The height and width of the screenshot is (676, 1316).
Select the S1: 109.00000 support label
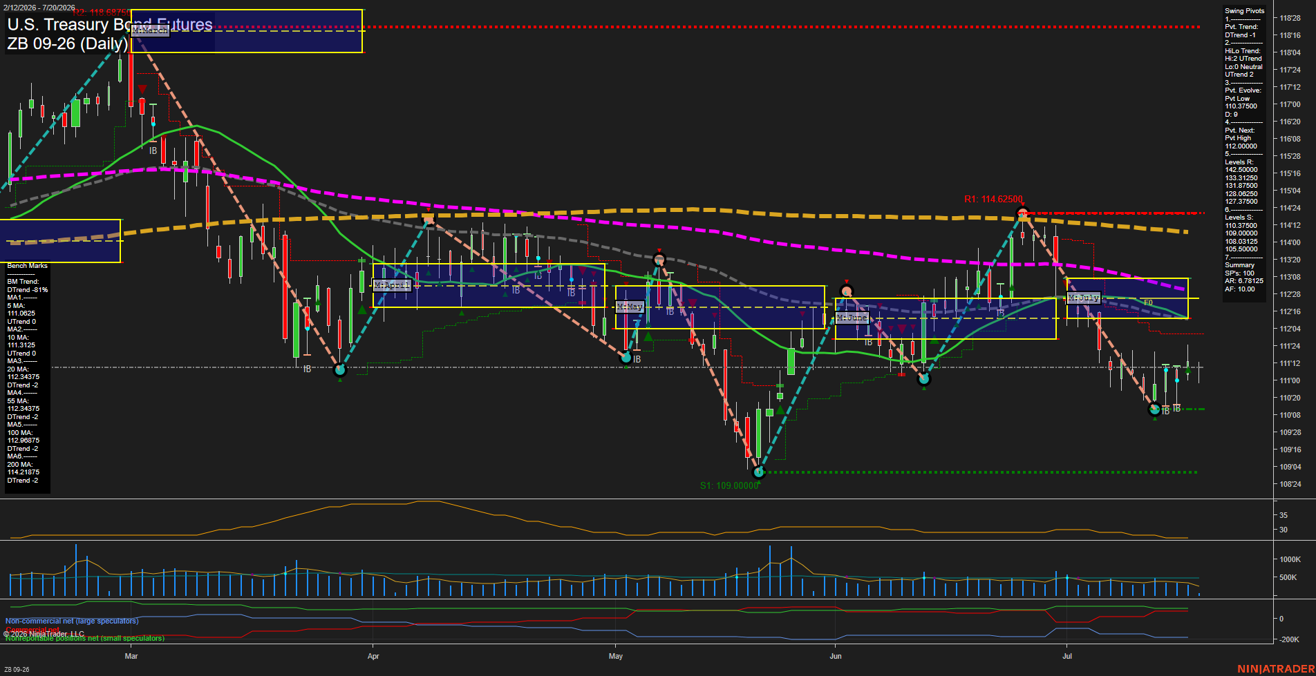pos(729,485)
